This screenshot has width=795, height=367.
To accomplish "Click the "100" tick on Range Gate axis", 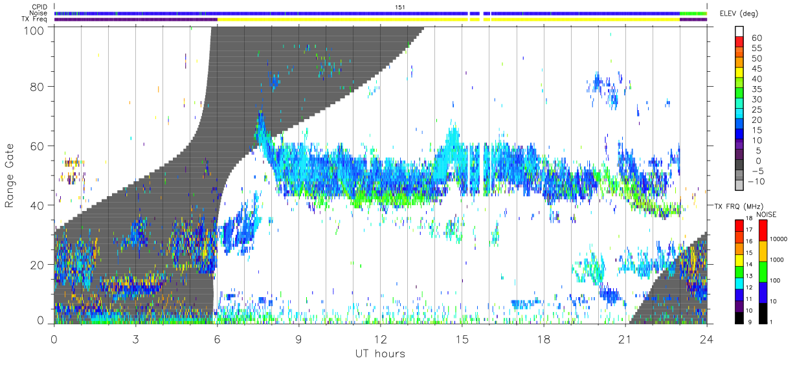I will (x=35, y=30).
